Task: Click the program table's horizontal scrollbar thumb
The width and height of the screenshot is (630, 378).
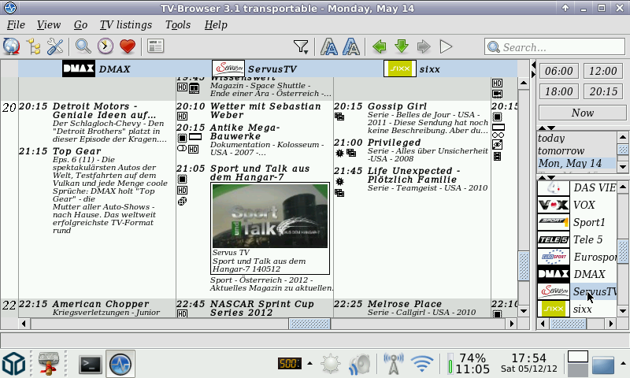Action: [x=309, y=324]
